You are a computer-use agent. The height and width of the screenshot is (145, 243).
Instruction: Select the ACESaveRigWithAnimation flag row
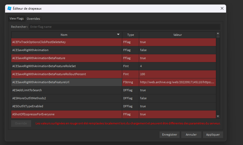pyautogui.click(x=30, y=50)
